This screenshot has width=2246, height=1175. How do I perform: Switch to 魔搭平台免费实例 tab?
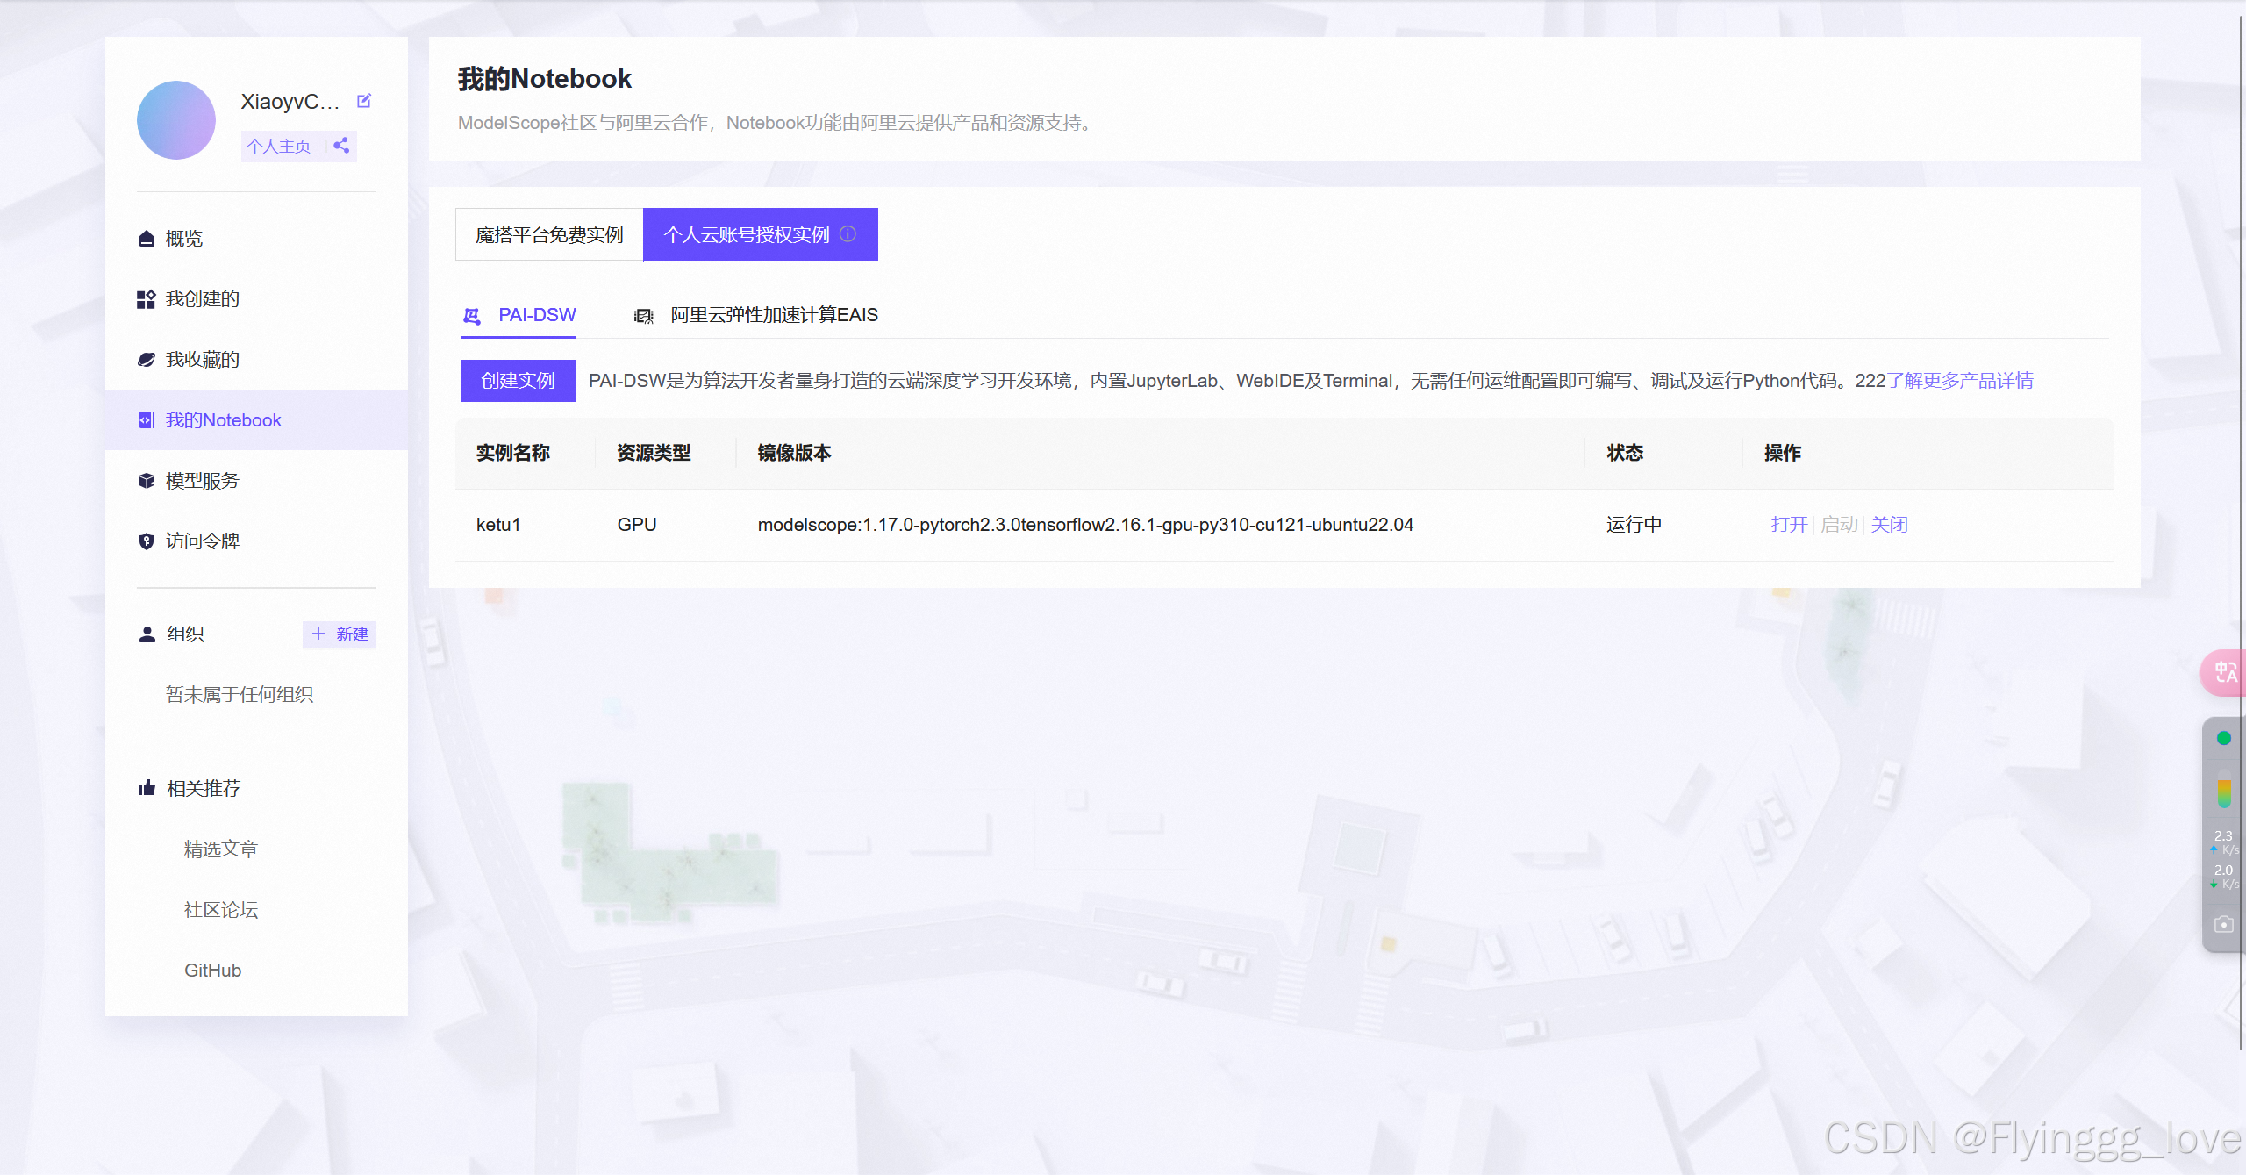(x=549, y=234)
